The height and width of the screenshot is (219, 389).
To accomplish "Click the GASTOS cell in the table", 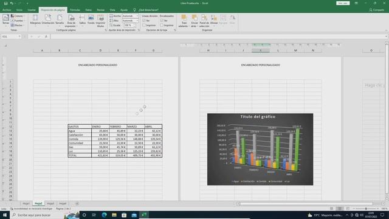I will coord(80,127).
